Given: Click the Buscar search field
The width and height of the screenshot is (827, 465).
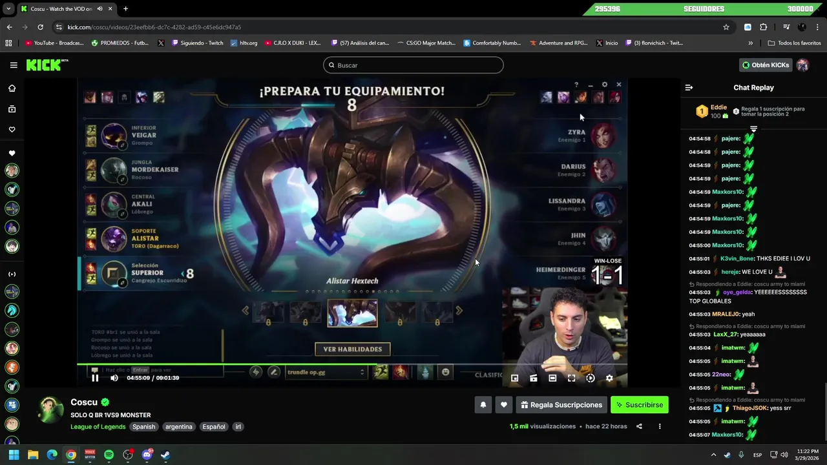Looking at the screenshot, I should (413, 65).
